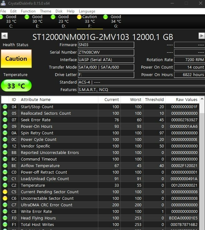The height and width of the screenshot is (230, 205).
Task: Click scrollbar up arrow in attribute list
Action: 202,99
